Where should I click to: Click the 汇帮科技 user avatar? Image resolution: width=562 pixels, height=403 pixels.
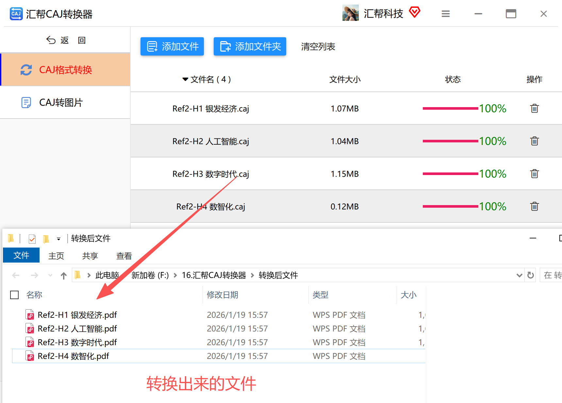351,13
